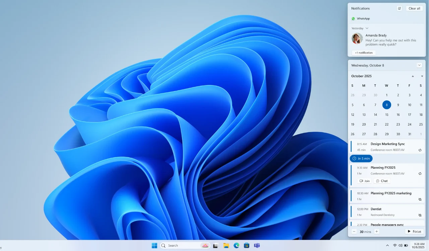Viewport: 429px width, 251px height.
Task: Decrease focus duration with the minus button
Action: [354, 231]
